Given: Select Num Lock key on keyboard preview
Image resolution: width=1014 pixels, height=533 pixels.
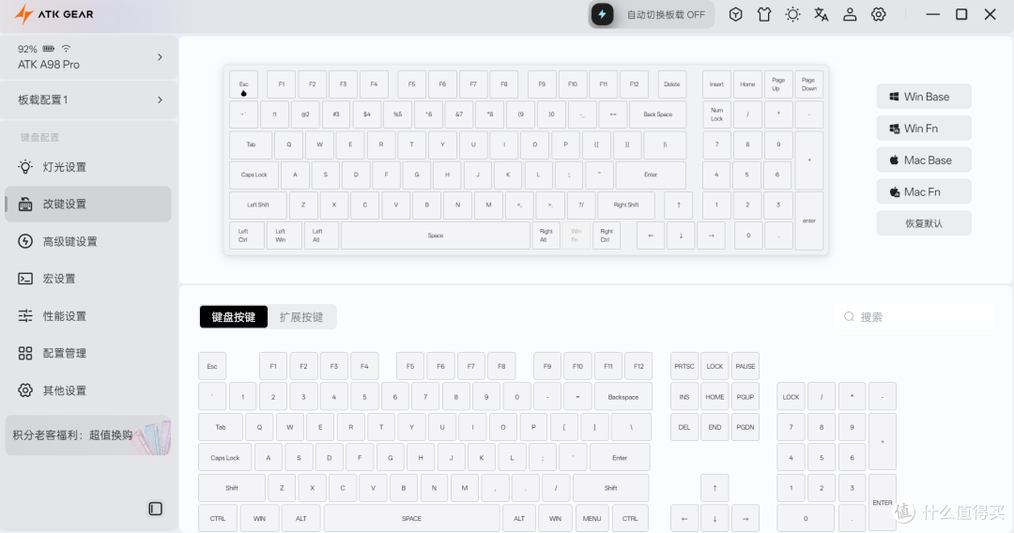Looking at the screenshot, I should pos(717,114).
